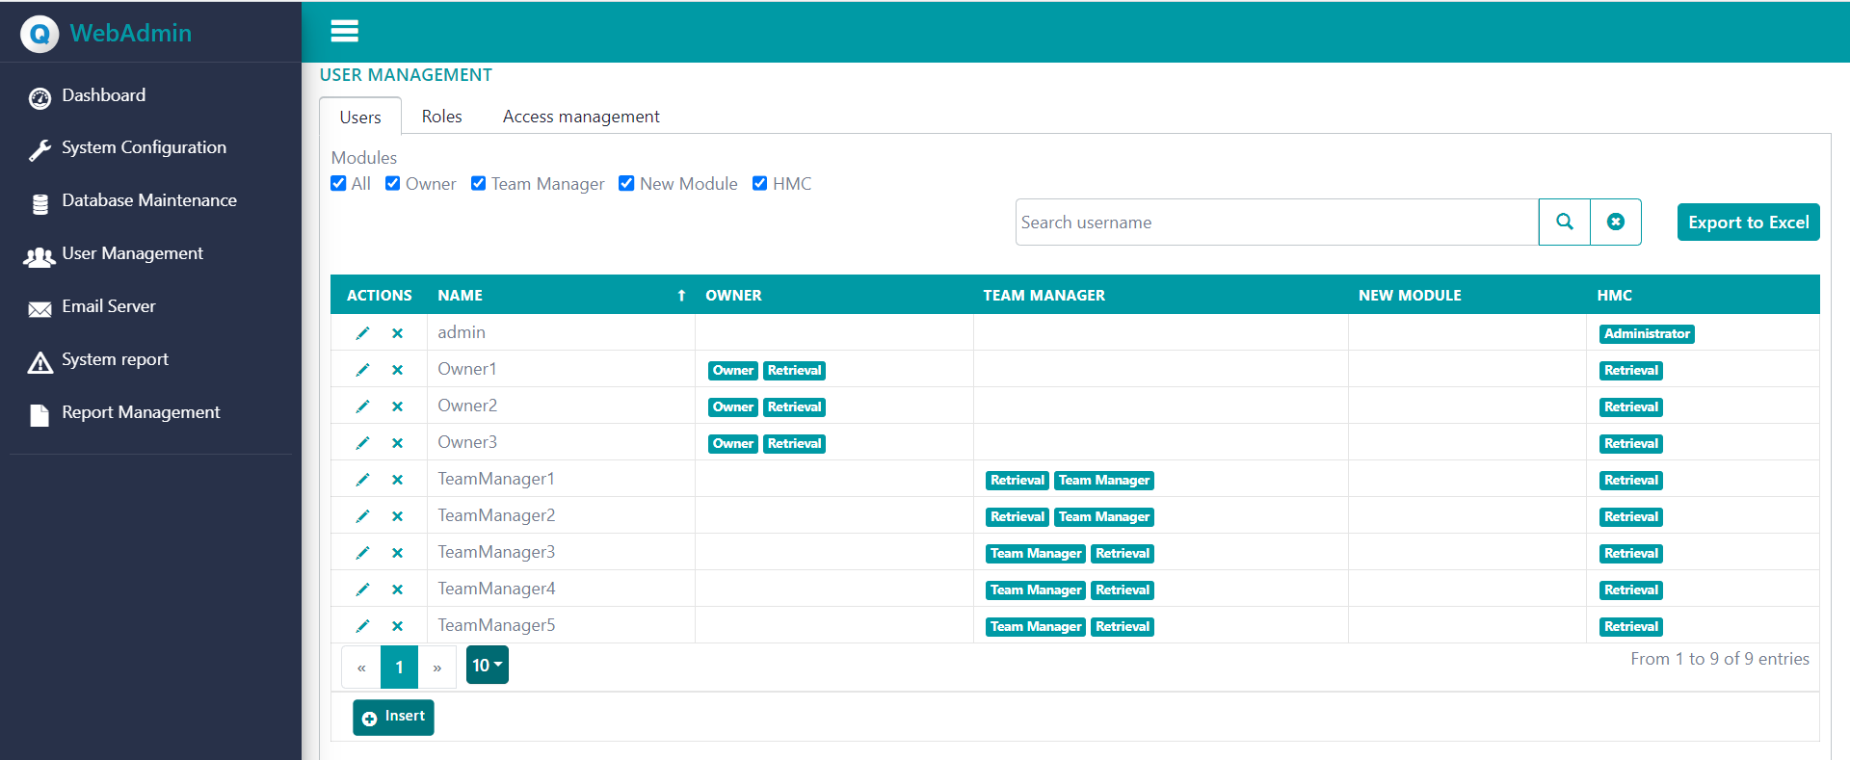Screen dimensions: 1850x760
Task: Delete the TeamManager1 user
Action: [397, 480]
